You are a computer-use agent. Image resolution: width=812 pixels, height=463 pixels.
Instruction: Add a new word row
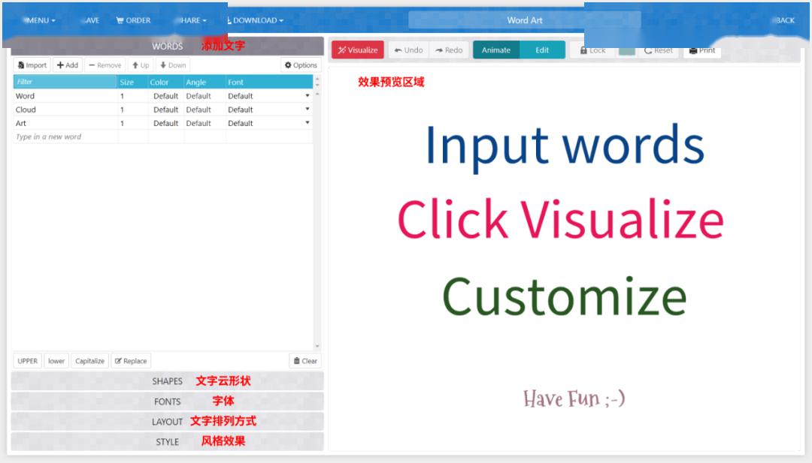pos(68,65)
